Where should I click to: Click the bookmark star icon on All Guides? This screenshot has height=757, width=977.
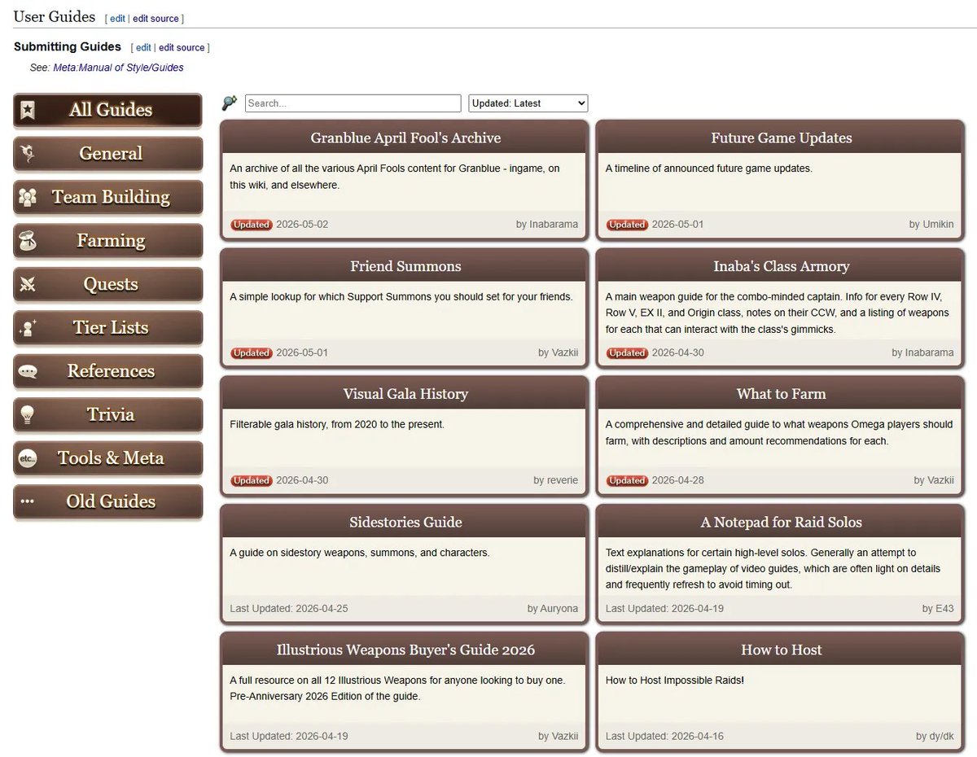(x=28, y=110)
